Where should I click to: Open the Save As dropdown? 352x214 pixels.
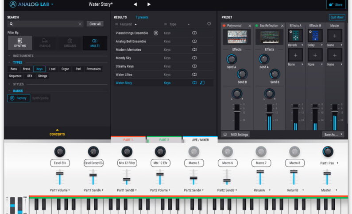pyautogui.click(x=333, y=135)
